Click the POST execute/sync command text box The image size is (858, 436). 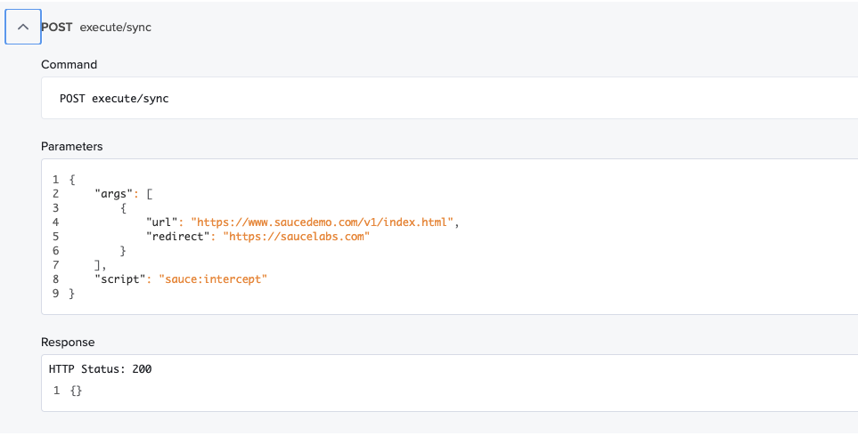(449, 99)
